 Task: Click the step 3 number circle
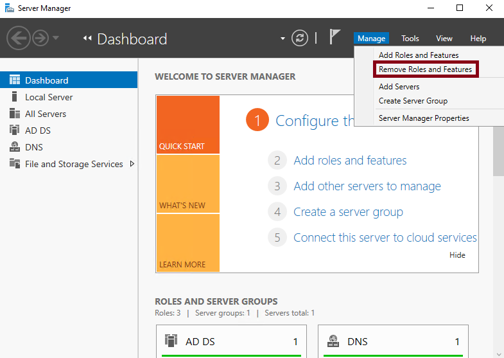coord(277,186)
